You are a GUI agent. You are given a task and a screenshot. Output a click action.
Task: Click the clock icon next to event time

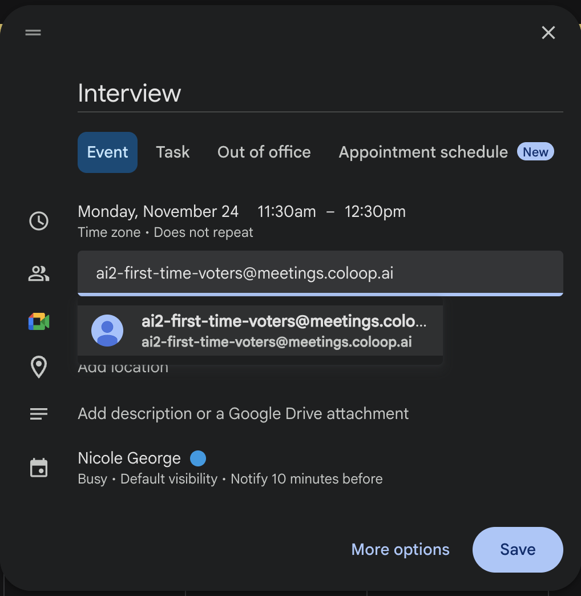[38, 221]
